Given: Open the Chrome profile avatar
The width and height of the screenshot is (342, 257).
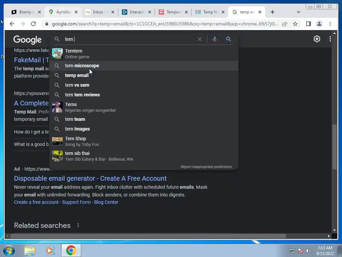Looking at the screenshot, I should tap(319, 24).
